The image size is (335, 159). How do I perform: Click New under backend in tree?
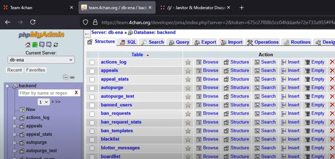pos(30,109)
